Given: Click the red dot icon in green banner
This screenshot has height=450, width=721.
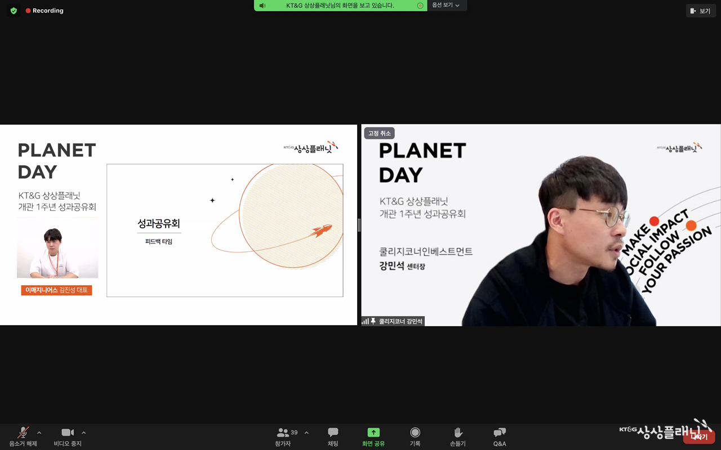Looking at the screenshot, I should (x=420, y=6).
